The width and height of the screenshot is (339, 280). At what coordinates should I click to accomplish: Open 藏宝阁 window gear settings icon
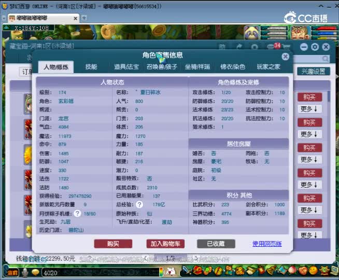click(x=315, y=47)
